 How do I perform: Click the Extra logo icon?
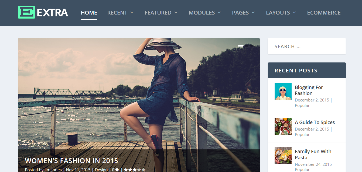point(26,12)
